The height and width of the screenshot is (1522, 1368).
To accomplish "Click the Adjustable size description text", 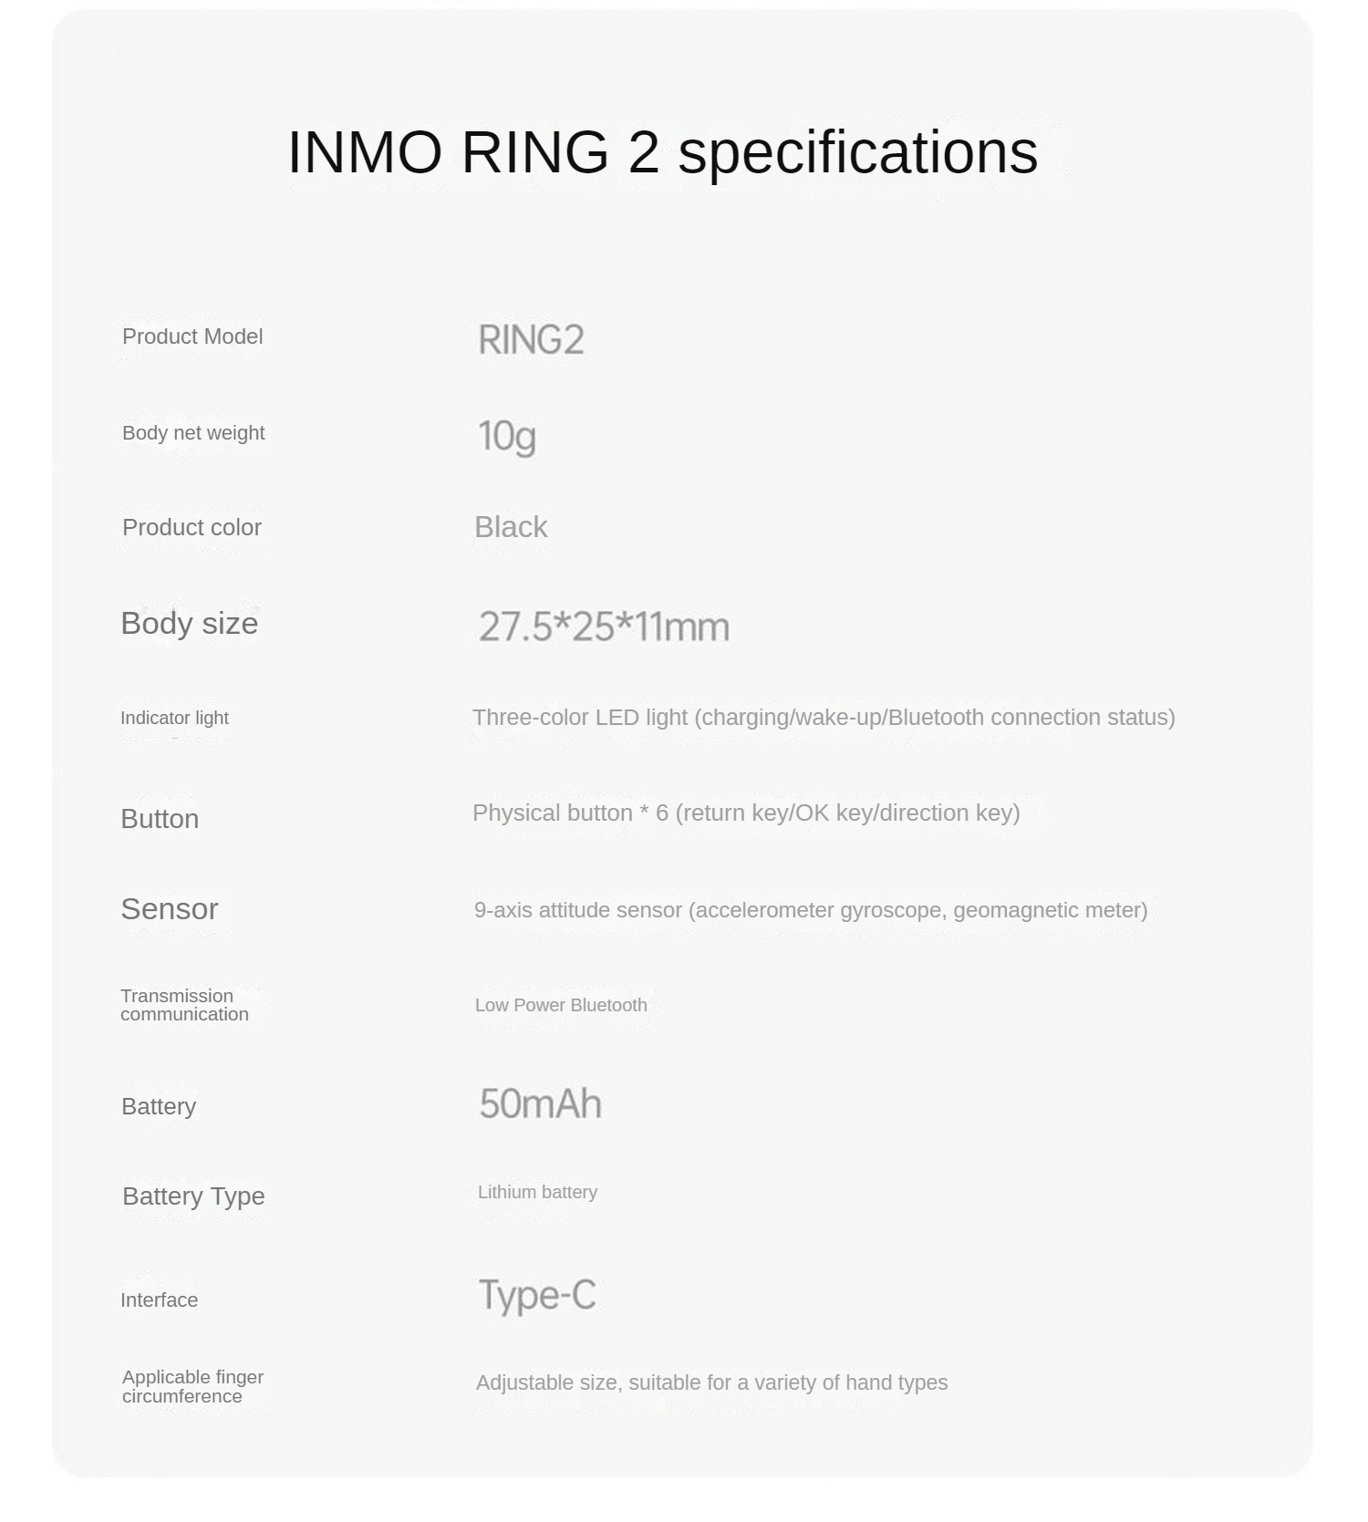I will click(x=711, y=1382).
